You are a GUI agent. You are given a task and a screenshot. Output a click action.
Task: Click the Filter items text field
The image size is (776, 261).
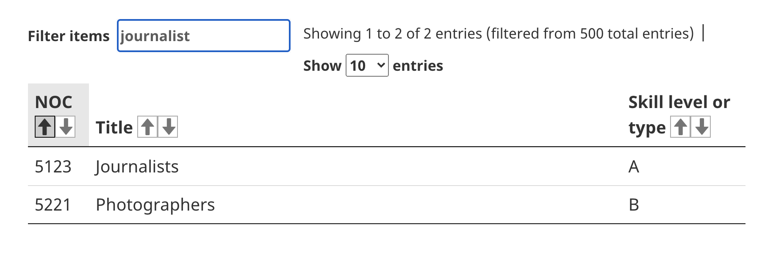click(x=204, y=36)
